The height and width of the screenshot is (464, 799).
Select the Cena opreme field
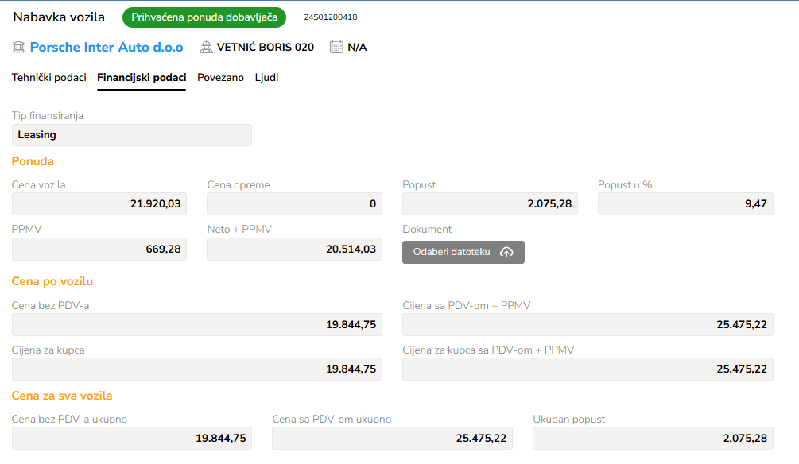[x=294, y=203]
